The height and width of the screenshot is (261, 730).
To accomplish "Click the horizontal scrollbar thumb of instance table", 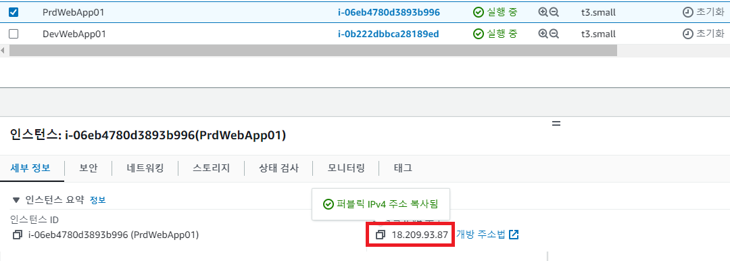I will pyautogui.click(x=313, y=50).
